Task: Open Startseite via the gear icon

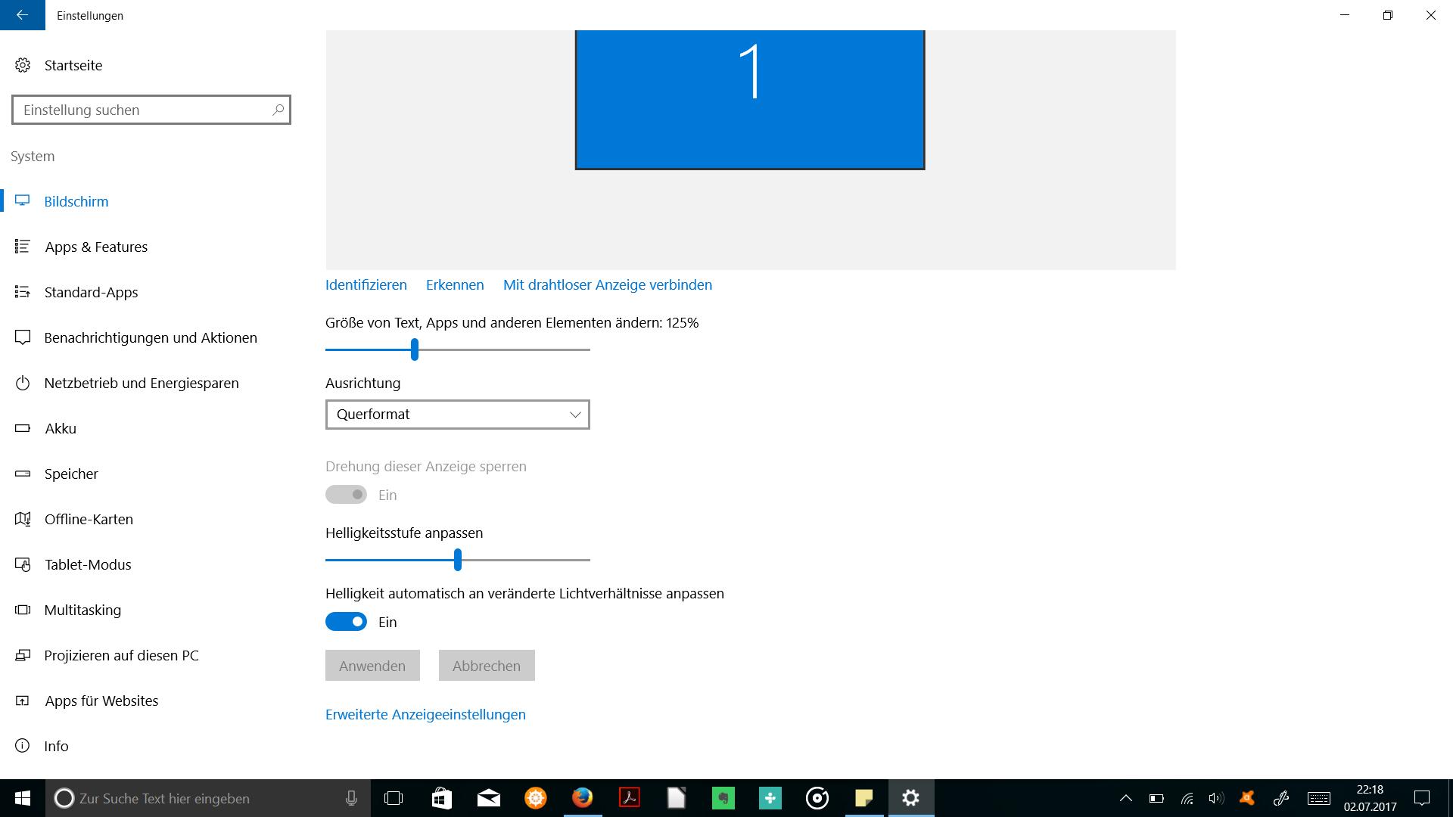Action: click(23, 65)
